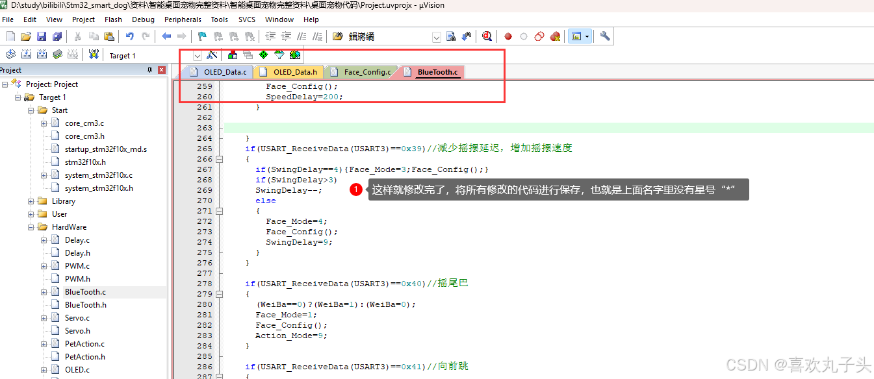Click the Pack Installer icon
Viewport: 874px width, 379px height.
(x=295, y=55)
